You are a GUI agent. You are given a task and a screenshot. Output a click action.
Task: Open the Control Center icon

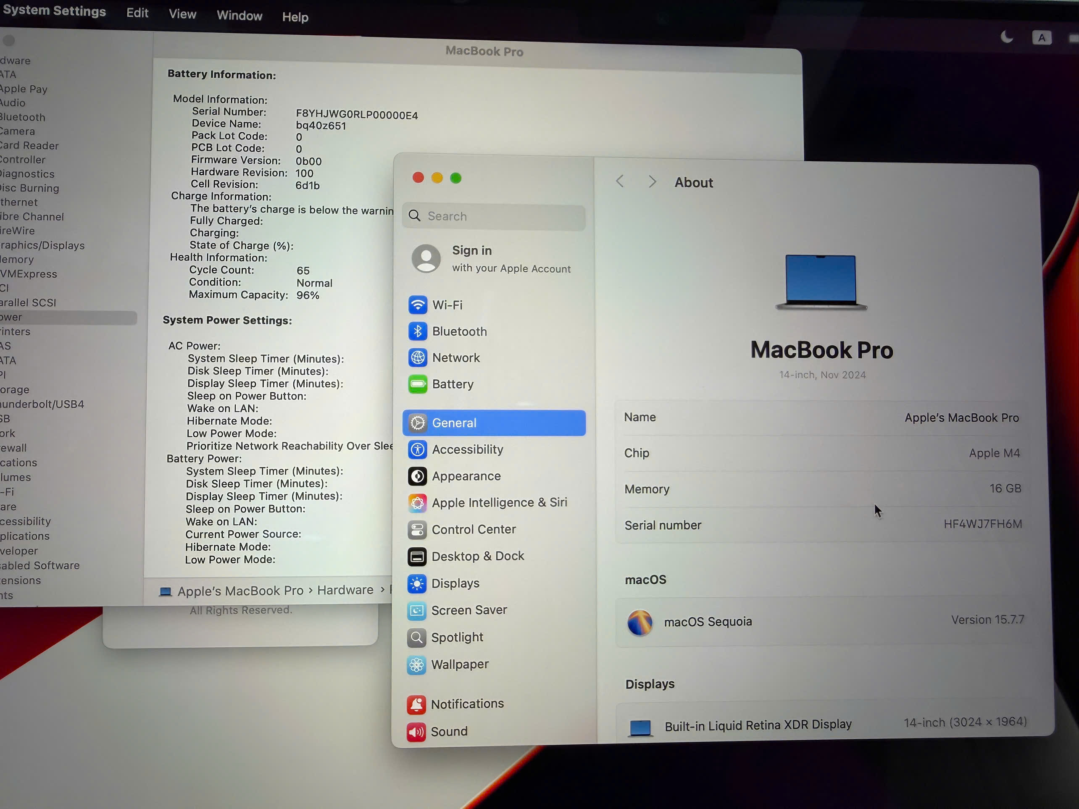[417, 529]
